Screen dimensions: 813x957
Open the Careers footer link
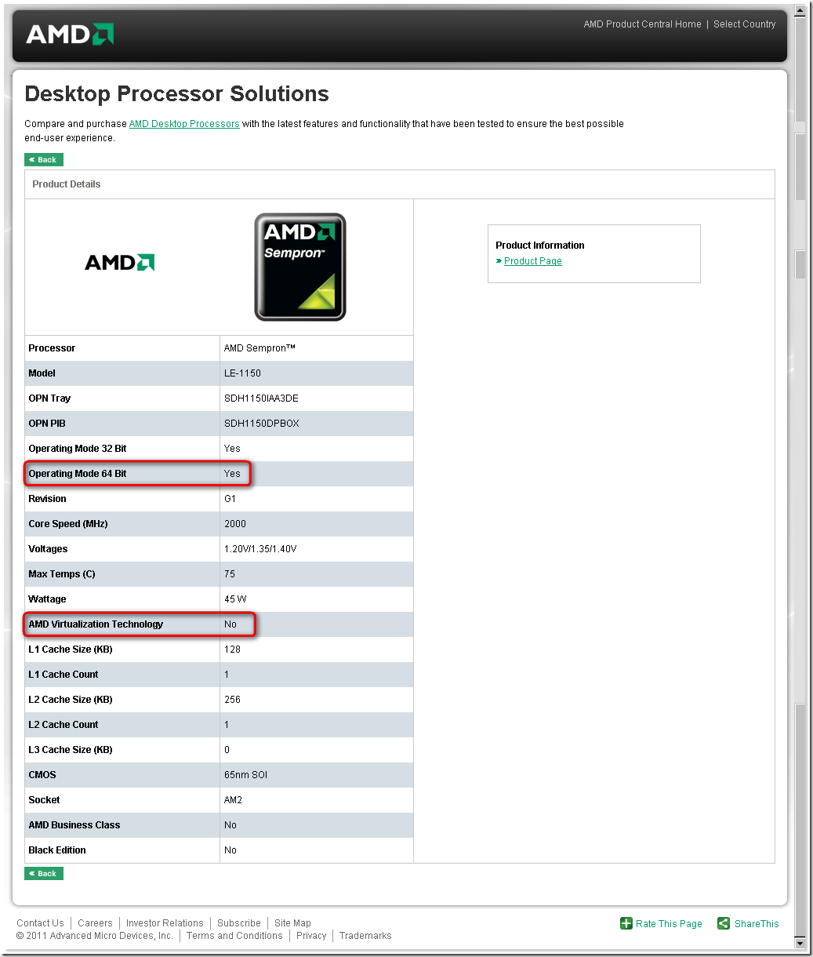[95, 923]
